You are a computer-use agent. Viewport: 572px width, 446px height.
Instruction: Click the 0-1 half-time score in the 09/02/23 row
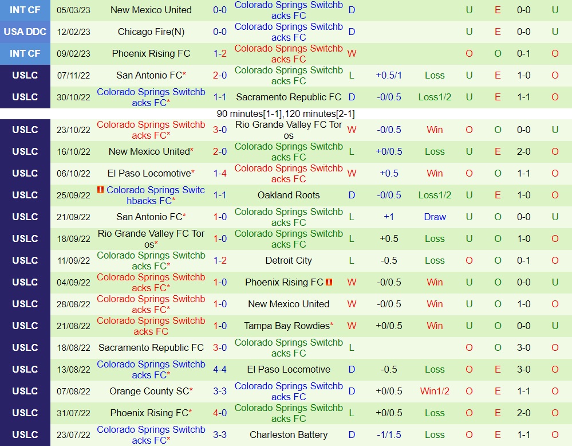pos(523,53)
